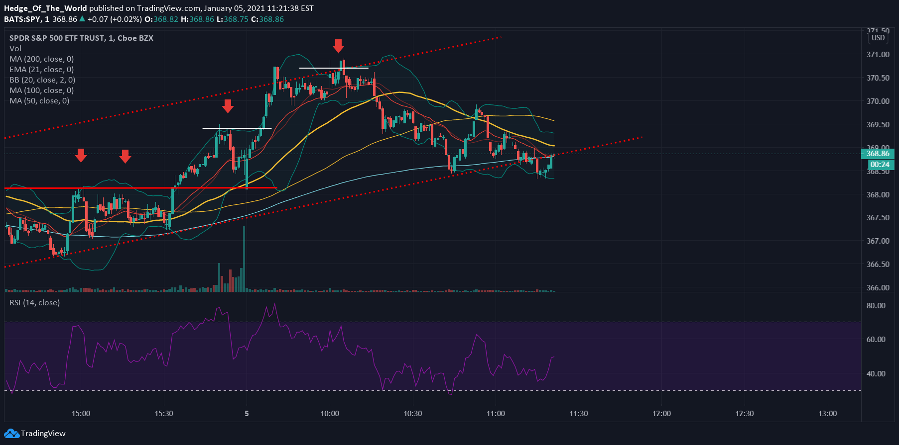The width and height of the screenshot is (899, 445).
Task: Select the RSI (14, close) pane label
Action: coord(35,303)
